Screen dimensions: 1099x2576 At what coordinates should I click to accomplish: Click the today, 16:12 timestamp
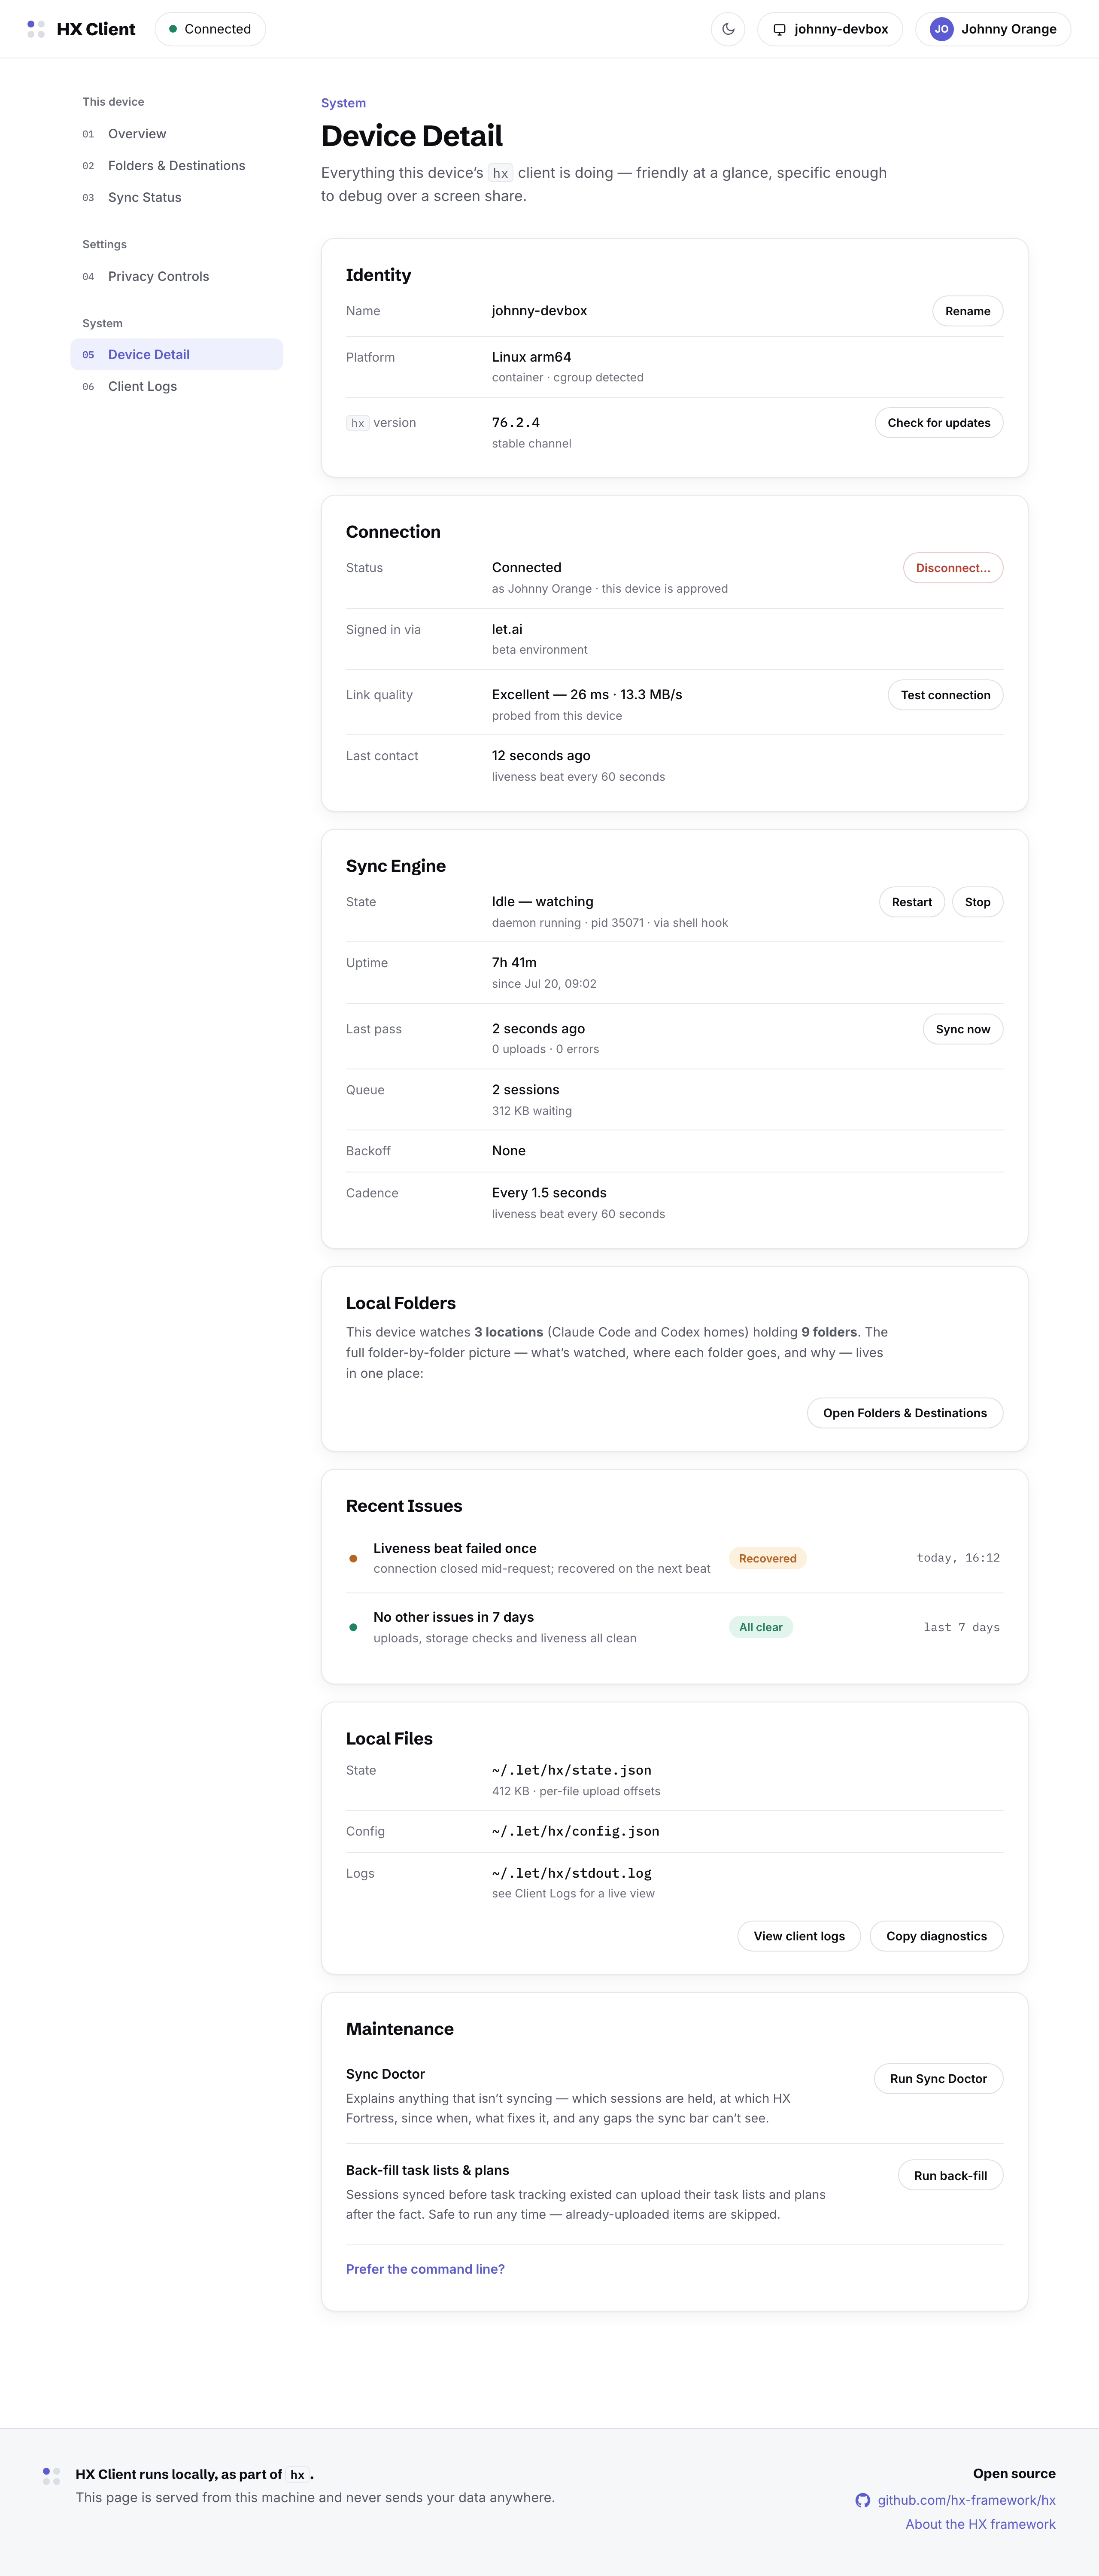[958, 1558]
